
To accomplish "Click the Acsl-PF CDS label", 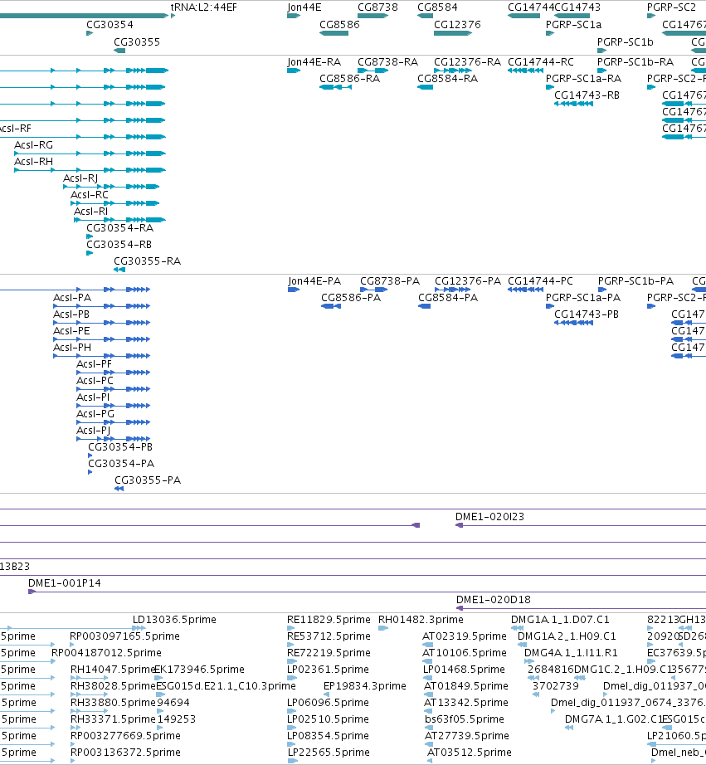I will [x=94, y=364].
